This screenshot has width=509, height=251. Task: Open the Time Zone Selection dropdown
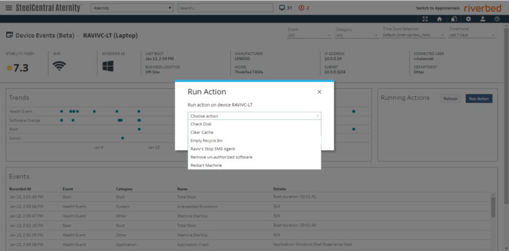[x=414, y=35]
